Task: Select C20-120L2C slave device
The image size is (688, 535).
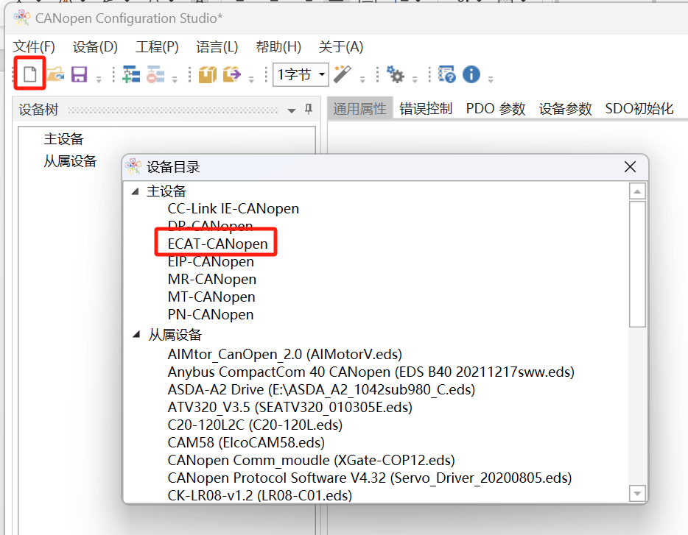Action: [x=255, y=425]
